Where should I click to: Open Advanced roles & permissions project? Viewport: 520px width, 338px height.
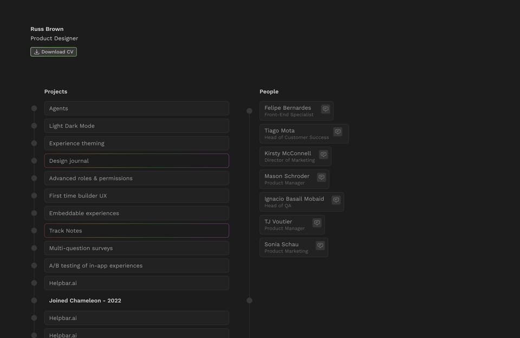point(136,178)
